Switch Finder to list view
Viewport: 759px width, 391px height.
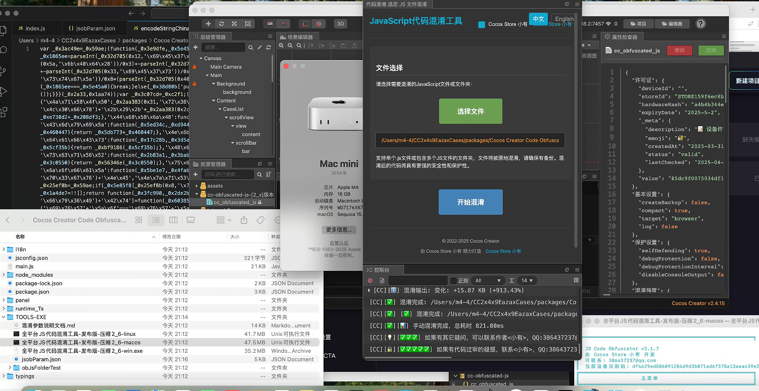click(x=156, y=220)
